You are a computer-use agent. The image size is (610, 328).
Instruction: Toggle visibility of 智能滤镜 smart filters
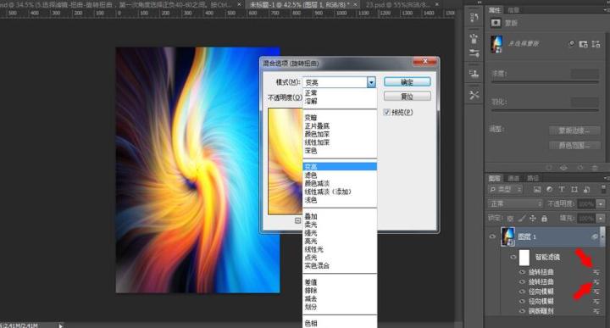pyautogui.click(x=513, y=257)
